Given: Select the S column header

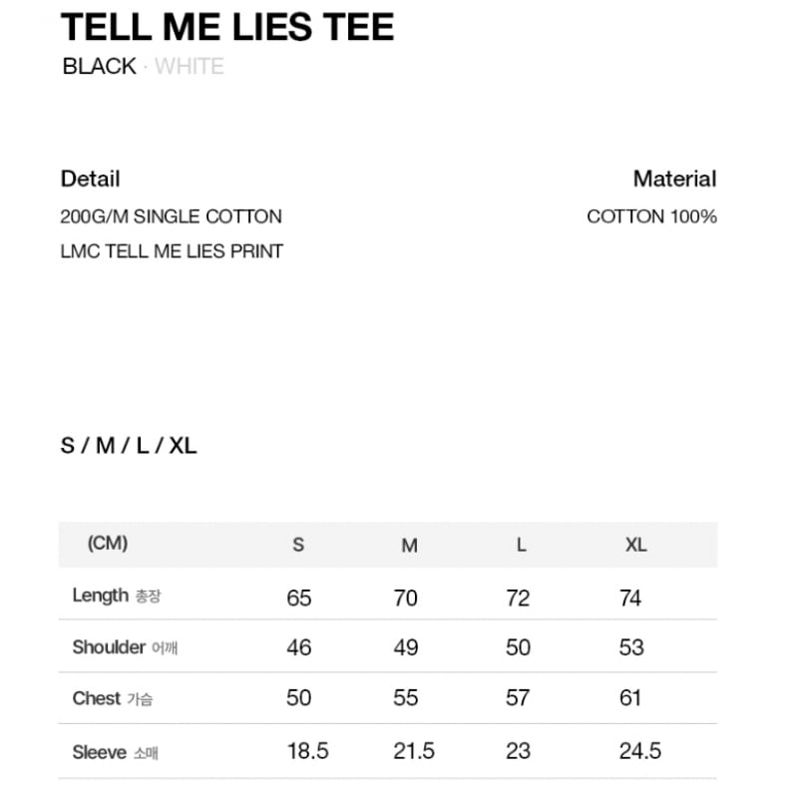Looking at the screenshot, I should [298, 545].
